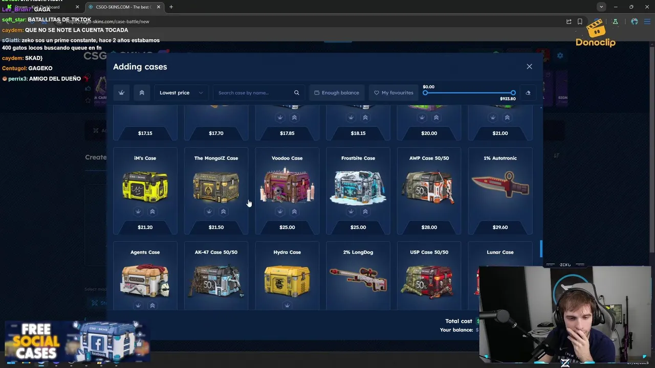655x368 pixels.
Task: Click double-chevron icon above the $17.85 price
Action: tap(294, 118)
